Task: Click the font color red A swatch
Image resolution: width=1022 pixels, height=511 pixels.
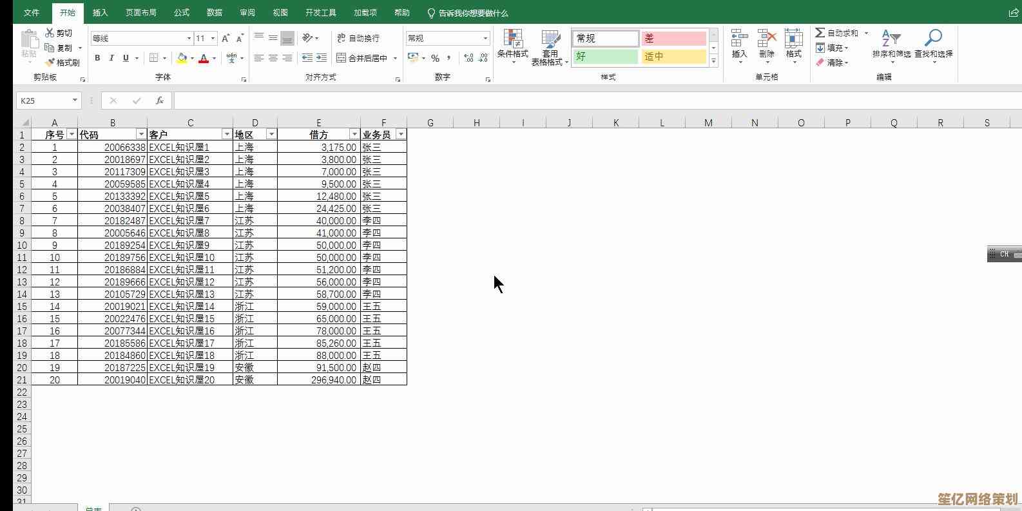Action: pyautogui.click(x=204, y=59)
